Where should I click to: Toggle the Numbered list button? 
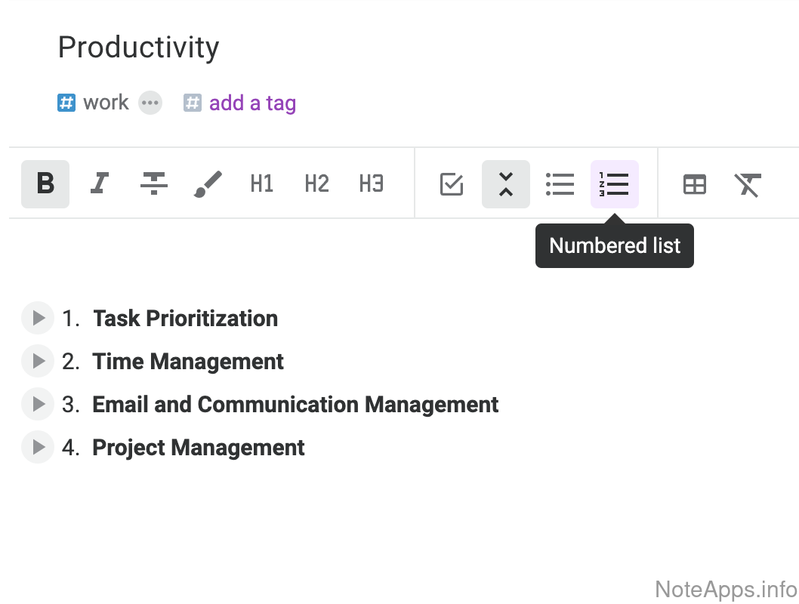615,183
